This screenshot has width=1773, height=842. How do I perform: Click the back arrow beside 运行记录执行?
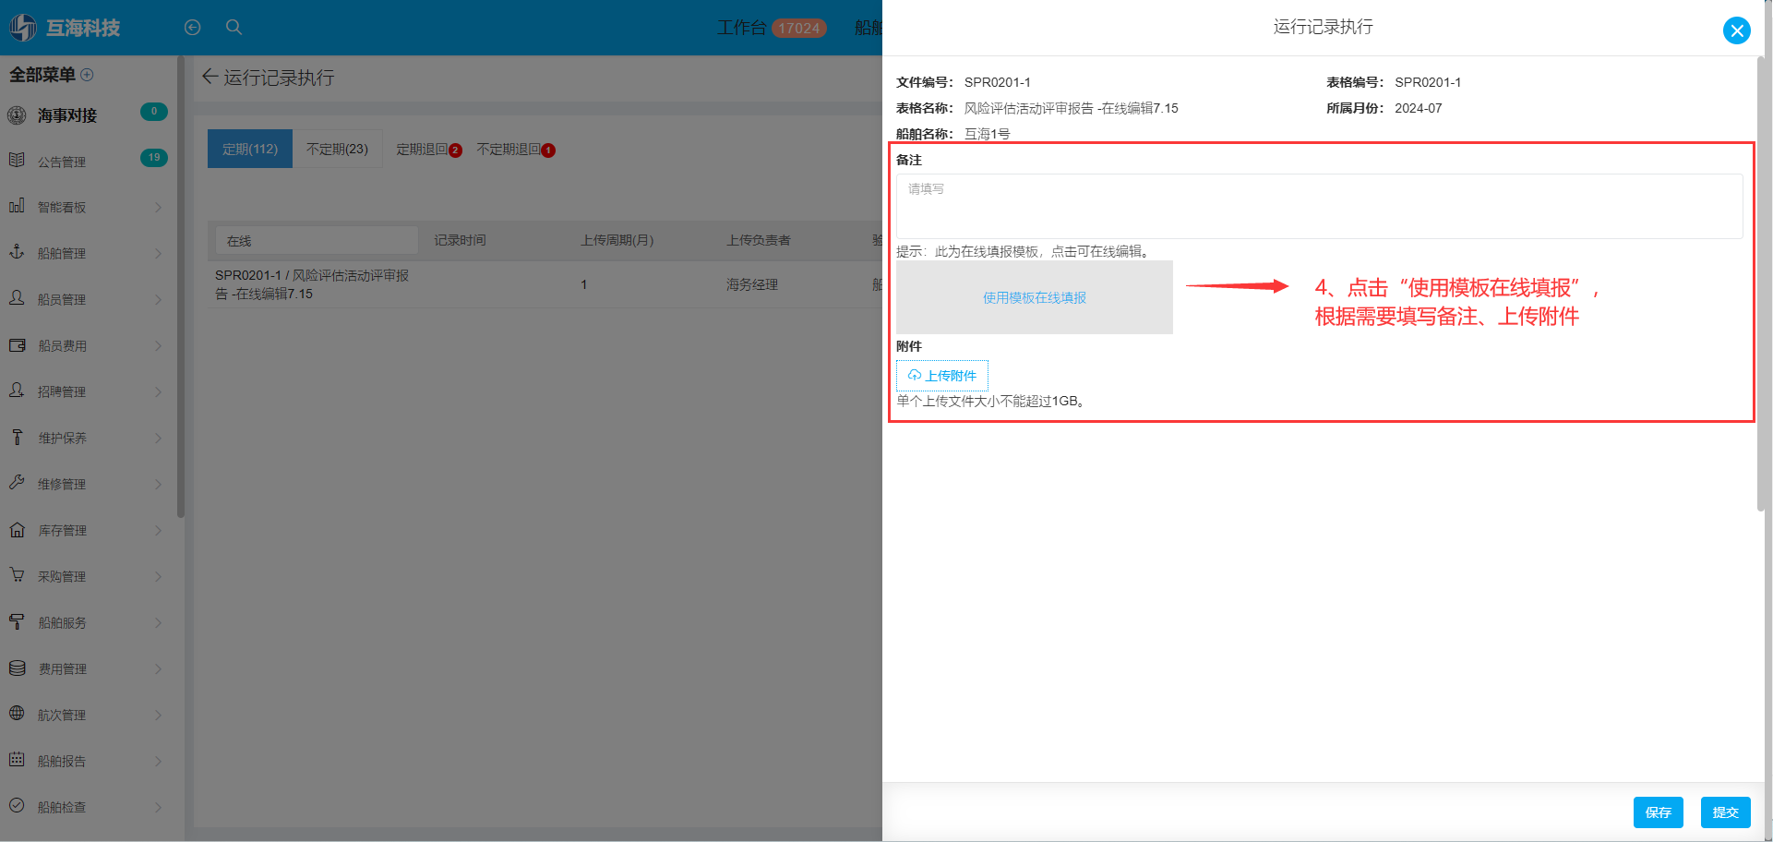pyautogui.click(x=210, y=77)
